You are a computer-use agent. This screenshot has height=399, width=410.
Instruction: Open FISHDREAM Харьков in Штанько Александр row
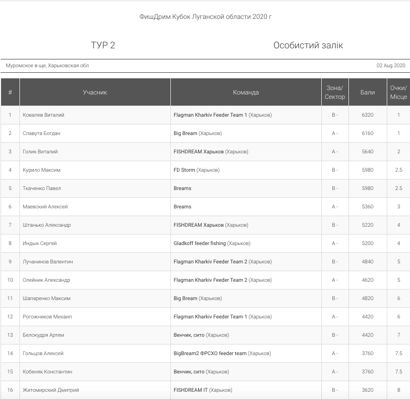point(199,225)
